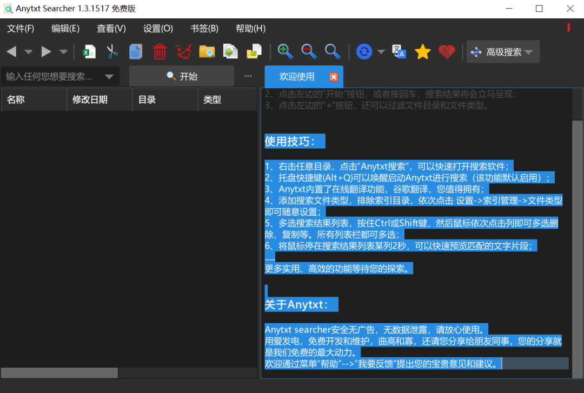Click the line 更多实用、高效的功能等待您的探索。
The image size is (584, 393).
coord(339,268)
